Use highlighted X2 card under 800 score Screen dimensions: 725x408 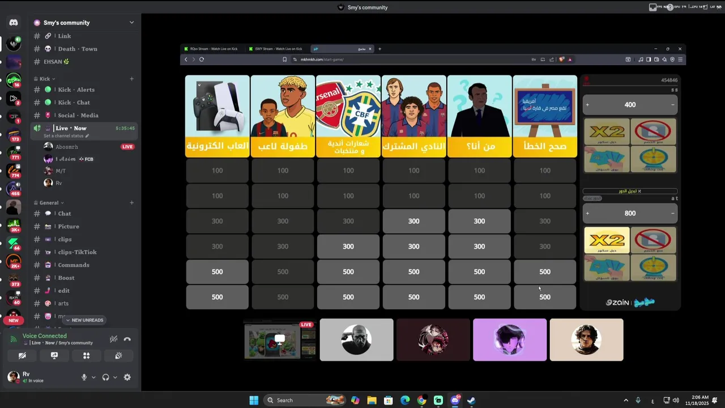[607, 240]
